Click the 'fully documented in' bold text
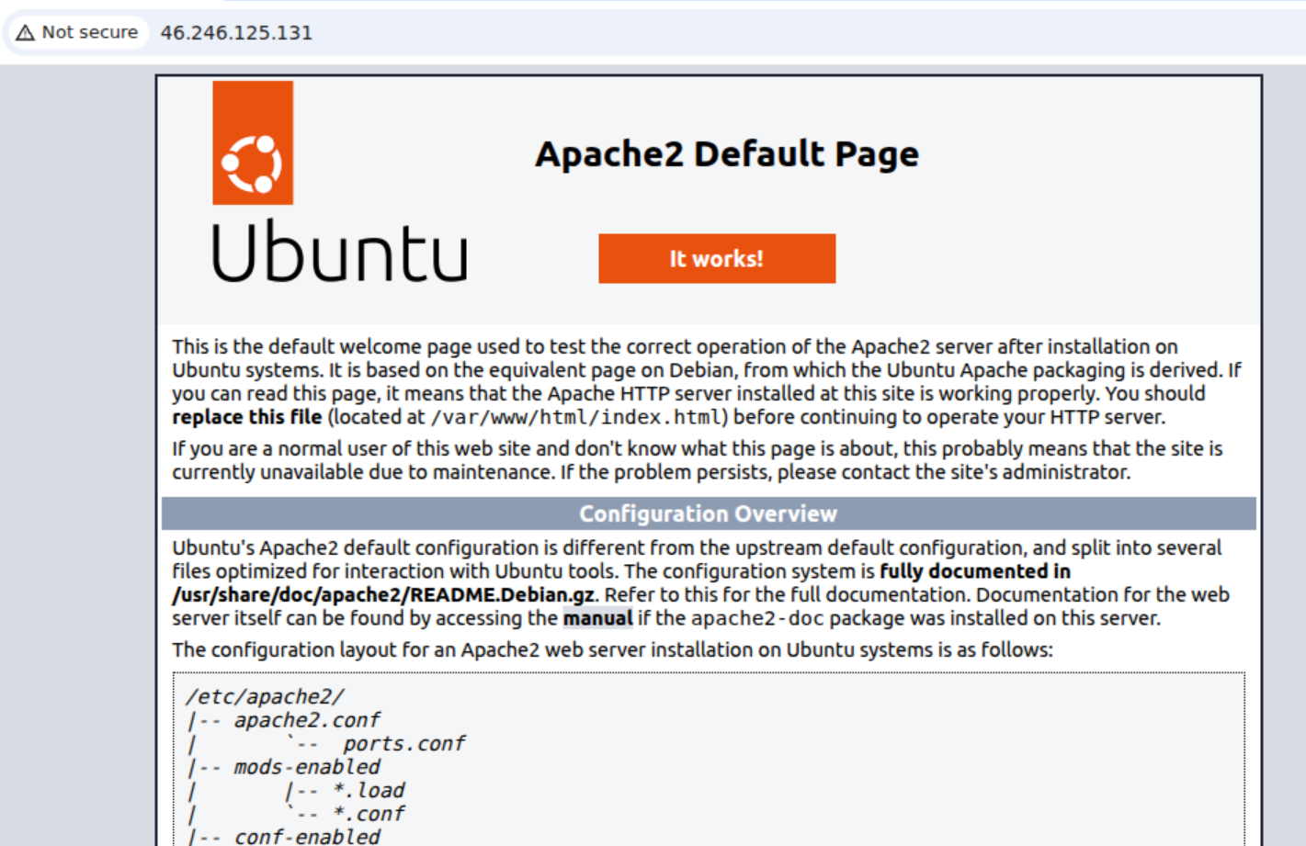This screenshot has height=846, width=1306. click(x=975, y=571)
